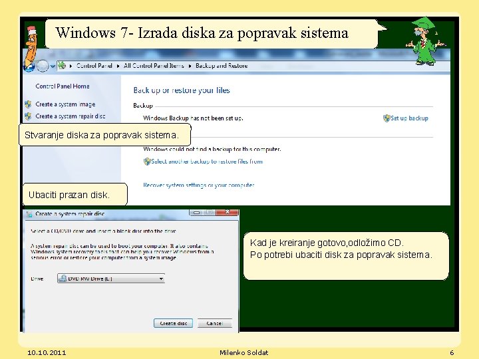Image resolution: width=479 pixels, height=359 pixels.
Task: Click shield icon beside Create a system repair disc
Action: pos(28,116)
